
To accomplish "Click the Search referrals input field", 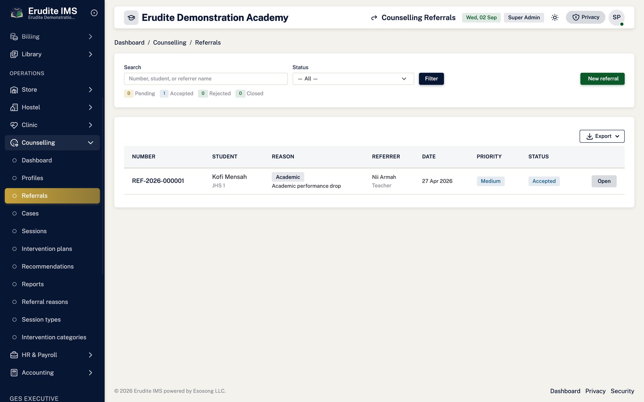I will coord(206,79).
